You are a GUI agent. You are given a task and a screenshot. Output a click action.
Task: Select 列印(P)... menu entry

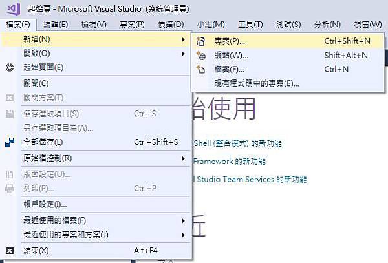(x=96, y=188)
